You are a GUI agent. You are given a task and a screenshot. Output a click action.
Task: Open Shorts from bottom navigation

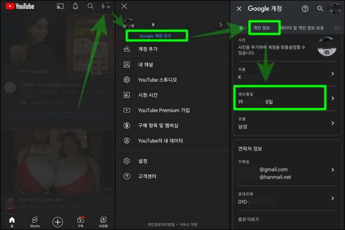point(35,222)
